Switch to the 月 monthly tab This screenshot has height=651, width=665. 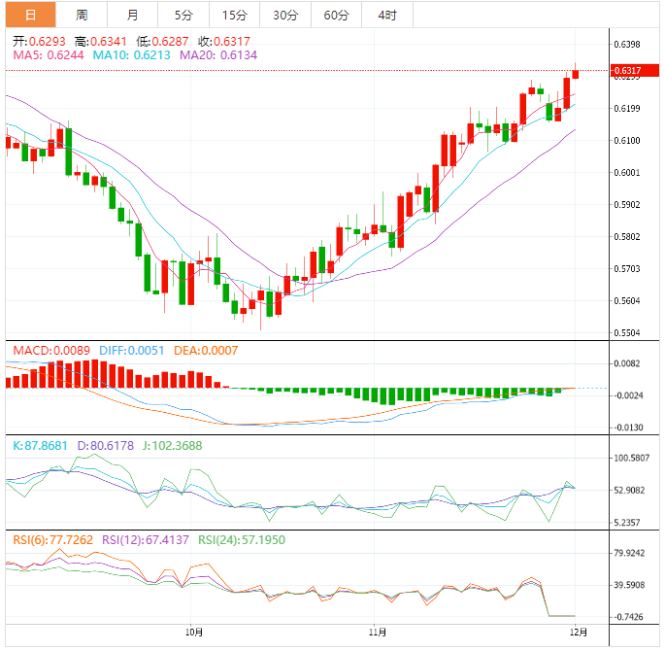pyautogui.click(x=132, y=15)
